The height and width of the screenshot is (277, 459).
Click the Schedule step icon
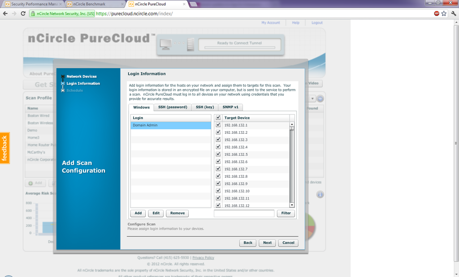62,90
